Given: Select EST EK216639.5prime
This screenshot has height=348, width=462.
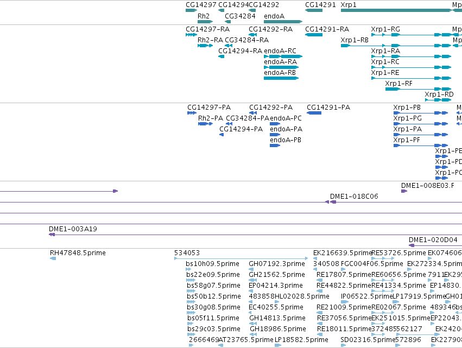Looking at the screenshot, I should click(x=315, y=258).
